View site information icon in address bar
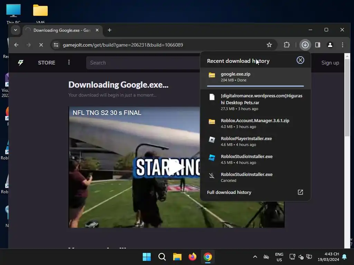The height and width of the screenshot is (265, 354). [x=56, y=45]
